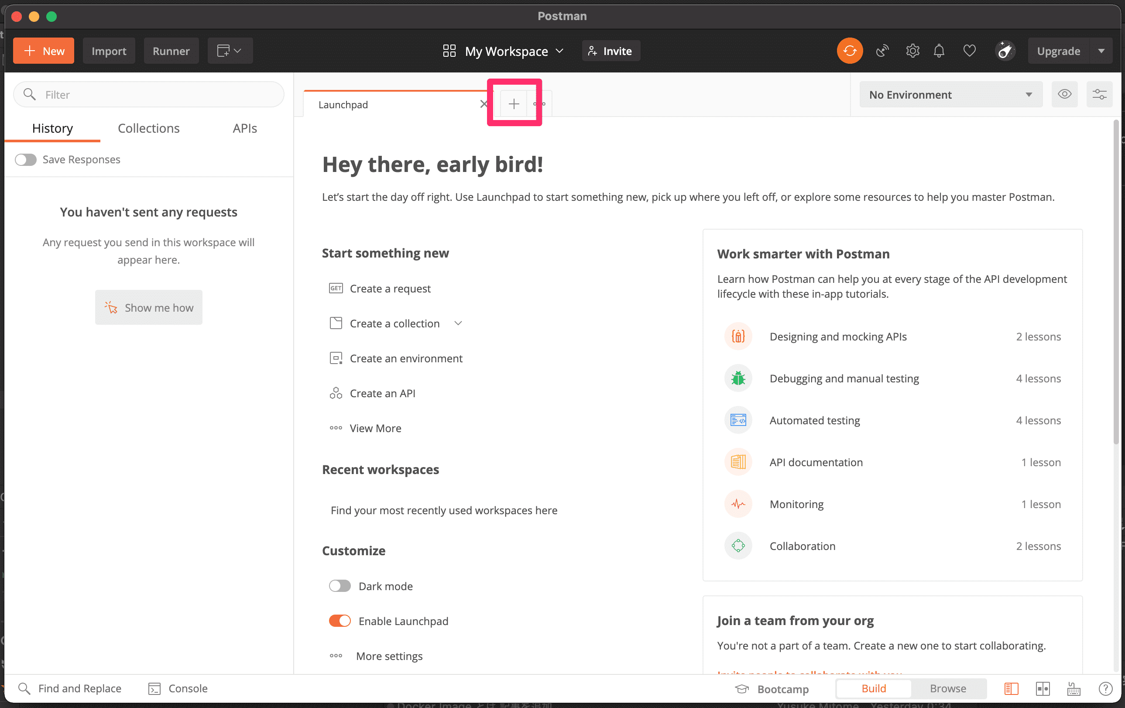The width and height of the screenshot is (1125, 708).
Task: Click Create a collection link
Action: coord(395,323)
